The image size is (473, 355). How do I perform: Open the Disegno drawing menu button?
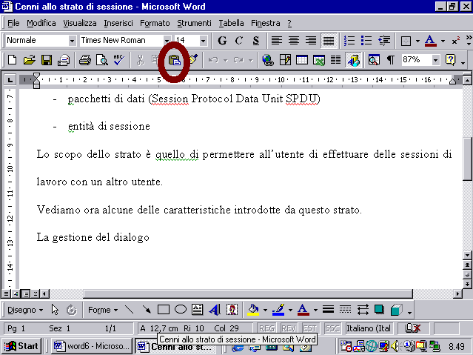[x=25, y=310]
